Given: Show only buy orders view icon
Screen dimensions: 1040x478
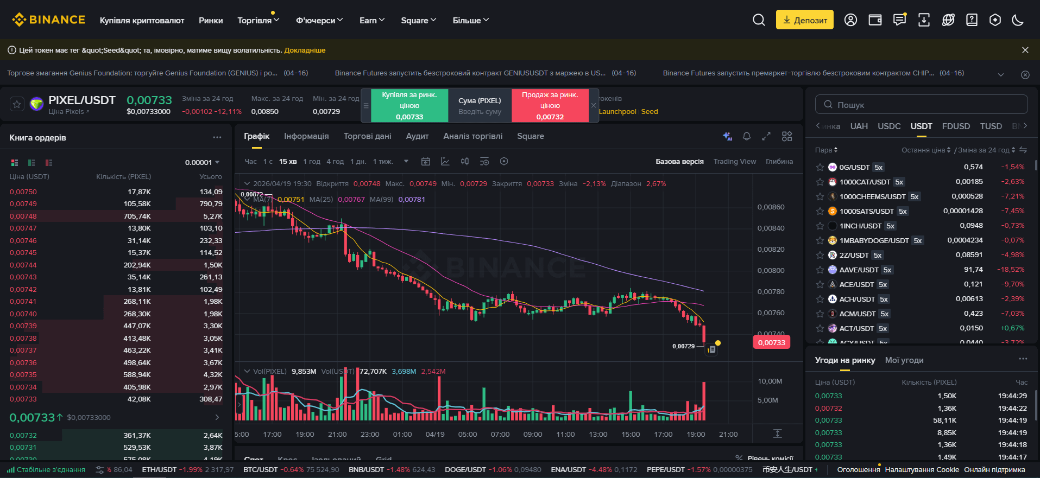Looking at the screenshot, I should coord(31,163).
